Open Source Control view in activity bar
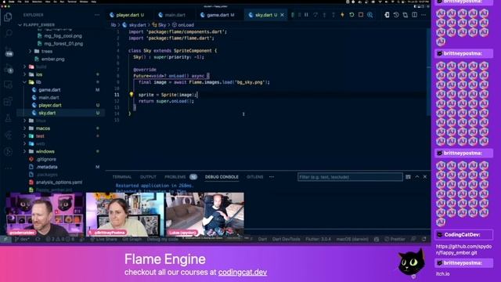Viewport: 501px width, 282px height. [x=9, y=51]
